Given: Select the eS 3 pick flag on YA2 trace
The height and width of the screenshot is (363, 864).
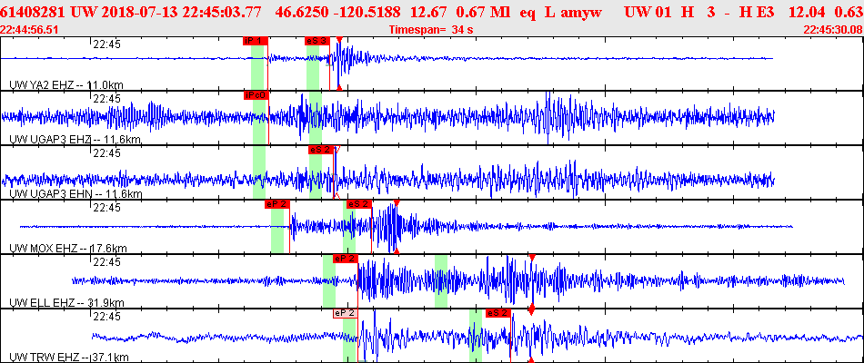Looking at the screenshot, I should coord(316,41).
